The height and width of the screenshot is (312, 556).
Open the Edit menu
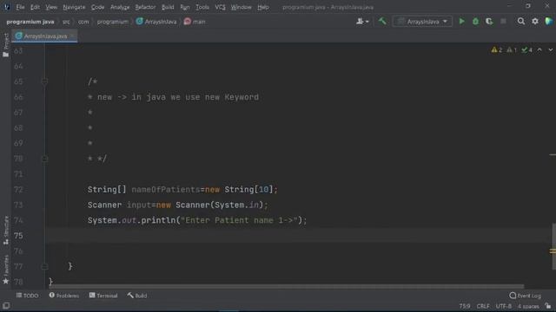(x=35, y=7)
